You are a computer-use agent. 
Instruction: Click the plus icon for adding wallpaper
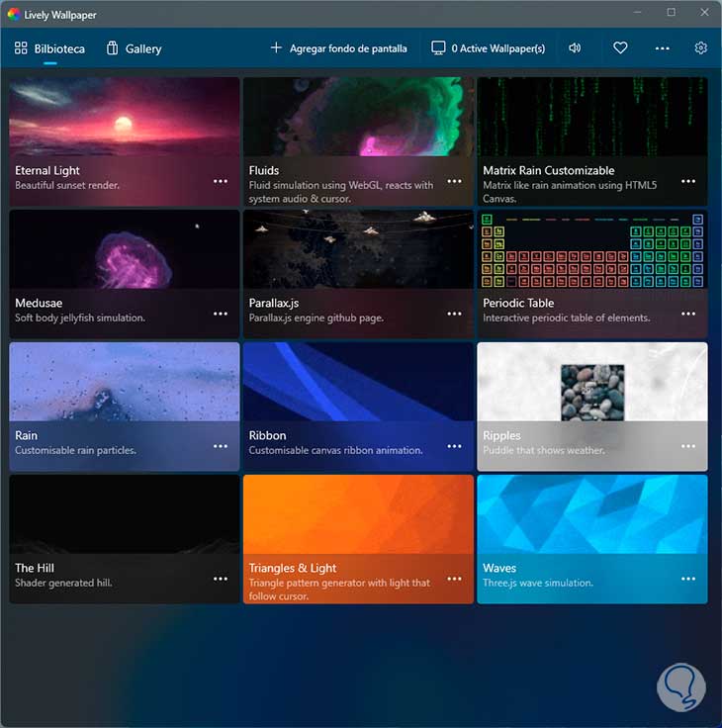(x=276, y=47)
